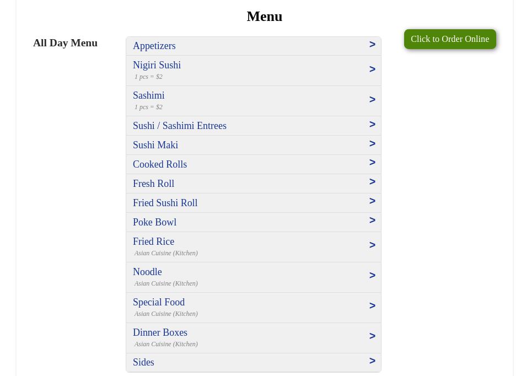521x376 pixels.
Task: Click the Noodle category label
Action: pos(147,272)
